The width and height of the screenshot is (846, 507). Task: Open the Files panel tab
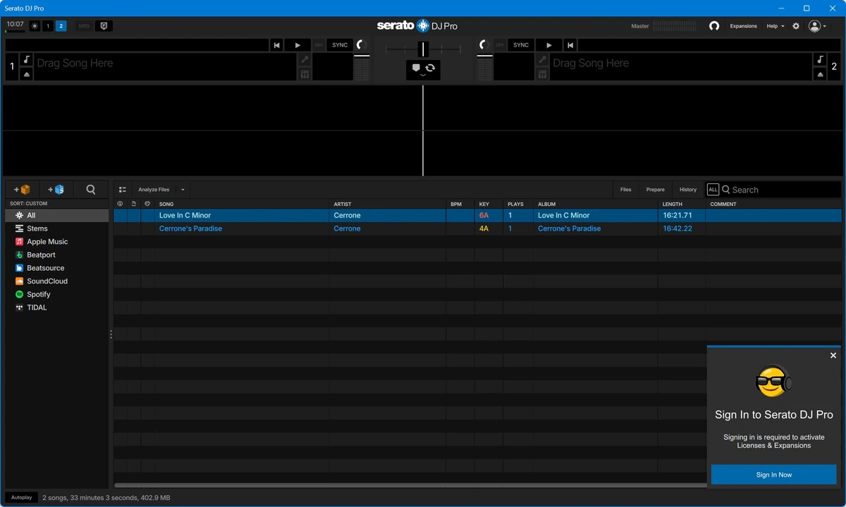coord(626,190)
